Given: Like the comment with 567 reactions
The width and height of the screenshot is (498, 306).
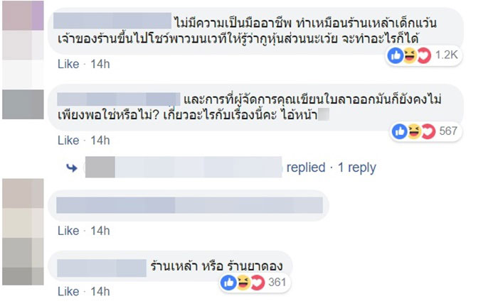Looking at the screenshot, I should [x=68, y=140].
